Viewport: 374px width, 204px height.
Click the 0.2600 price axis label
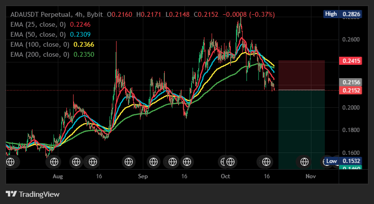point(351,40)
